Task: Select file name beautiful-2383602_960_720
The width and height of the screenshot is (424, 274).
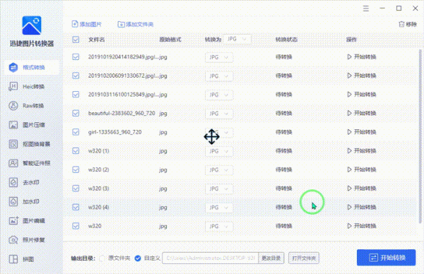Action: [122, 113]
